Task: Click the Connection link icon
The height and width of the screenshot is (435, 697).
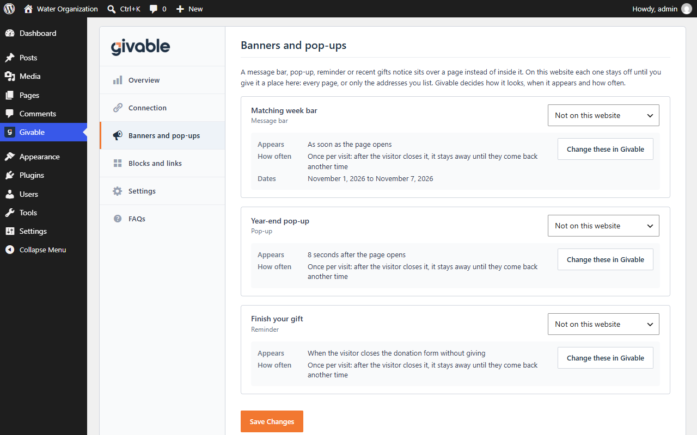Action: (118, 108)
